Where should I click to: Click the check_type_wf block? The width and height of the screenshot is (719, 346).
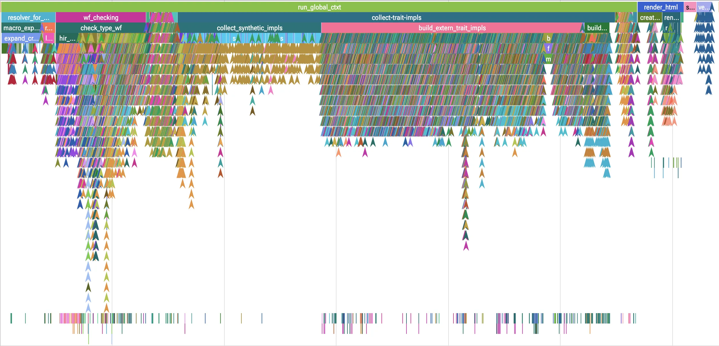point(101,28)
